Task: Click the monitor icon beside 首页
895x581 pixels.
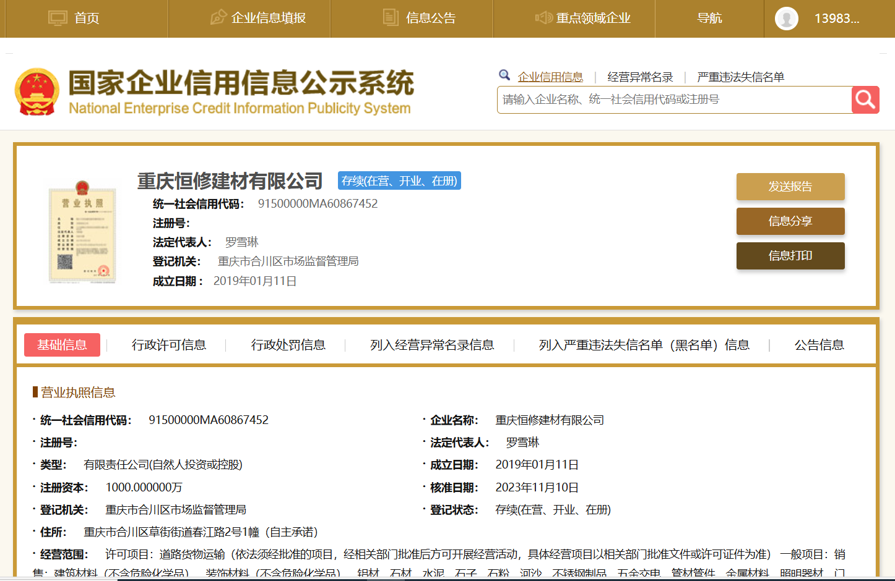Action: point(58,18)
